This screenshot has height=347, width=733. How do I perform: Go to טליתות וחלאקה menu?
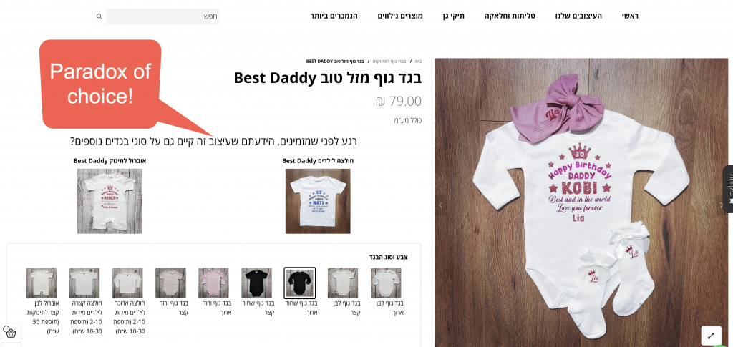point(510,16)
